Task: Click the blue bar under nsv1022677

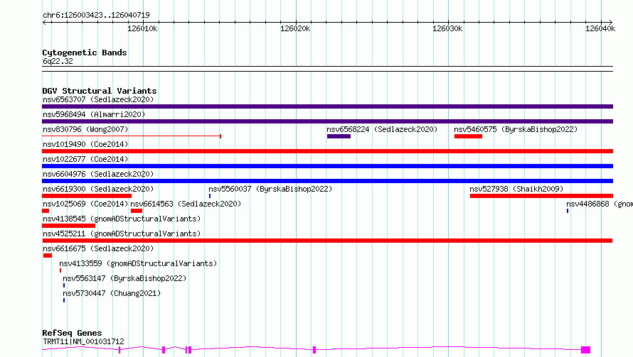Action: (x=327, y=166)
